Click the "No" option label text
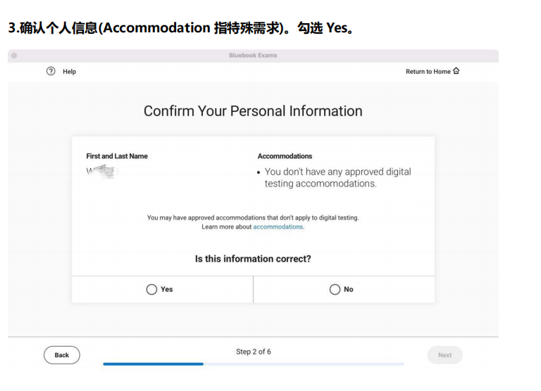The image size is (541, 391). (349, 290)
